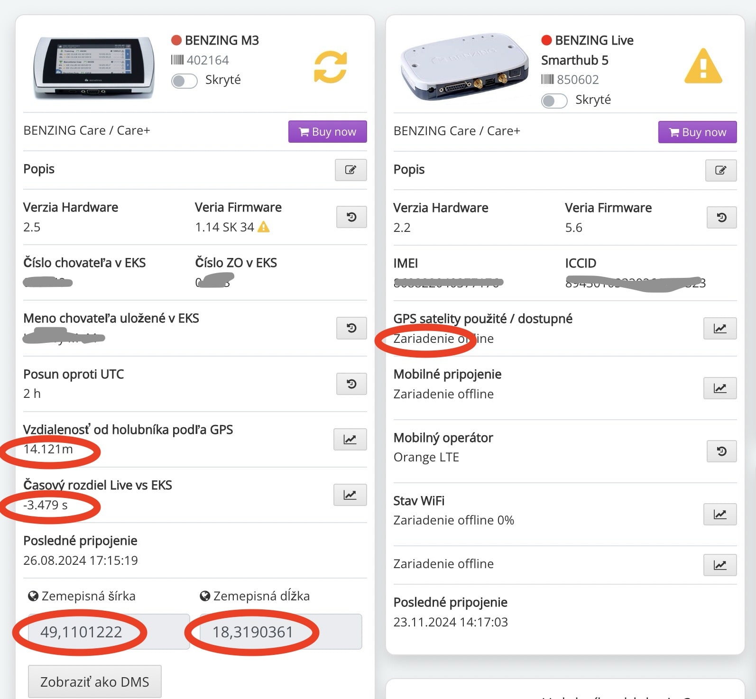
Task: Click the yellow warning triangle for Smarthub 5
Action: pyautogui.click(x=703, y=66)
